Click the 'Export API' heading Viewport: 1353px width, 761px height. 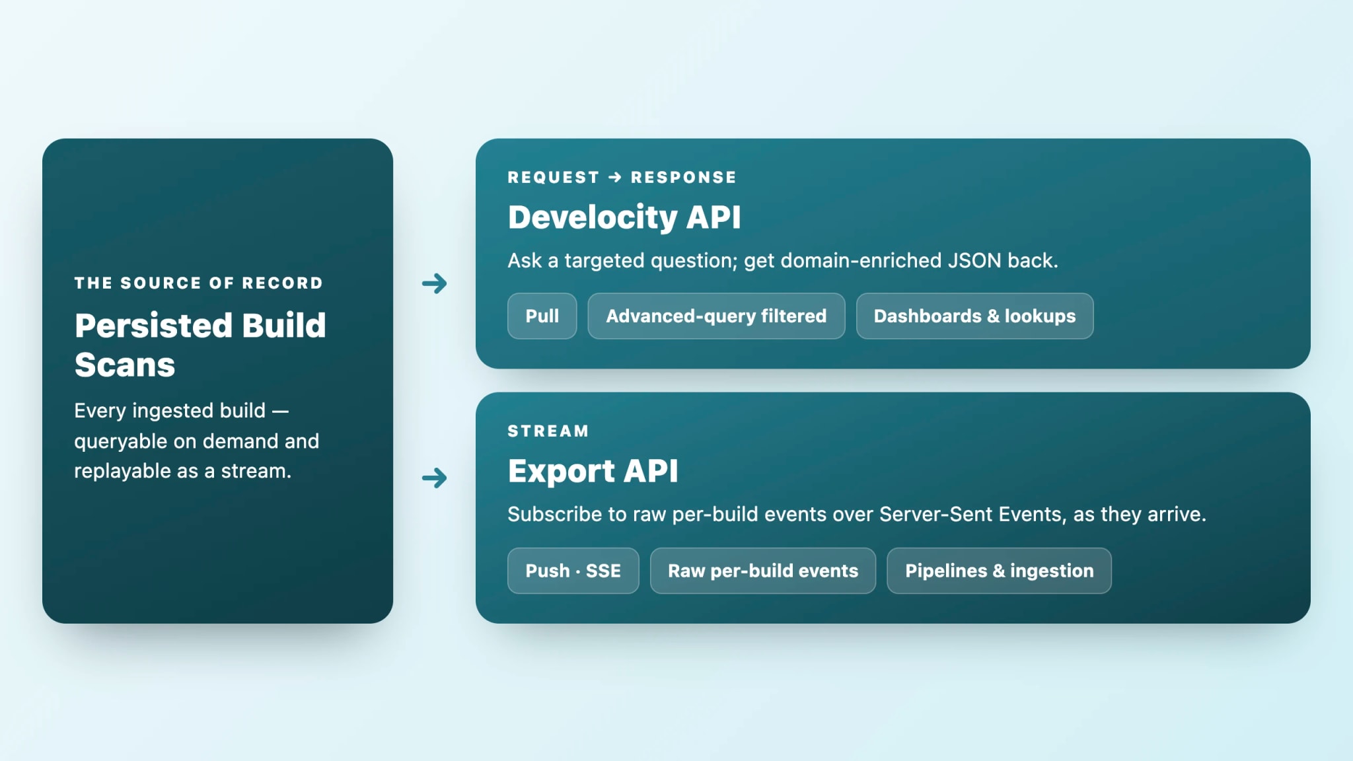[x=593, y=471]
